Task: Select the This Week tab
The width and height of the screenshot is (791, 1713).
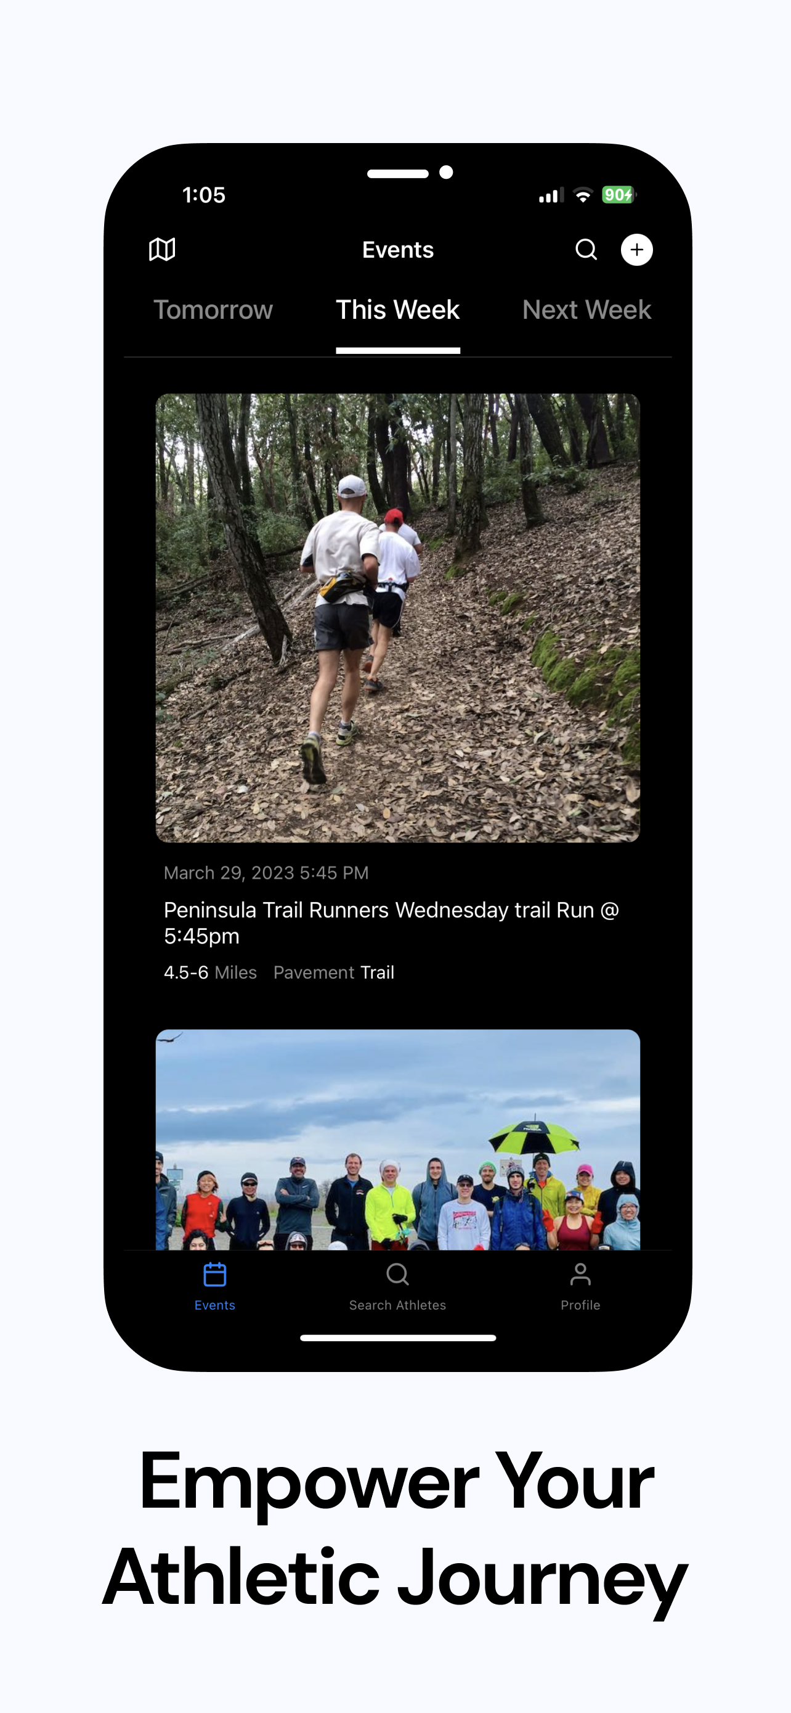Action: (x=397, y=310)
